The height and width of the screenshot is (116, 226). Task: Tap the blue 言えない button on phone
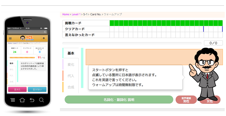pyautogui.click(x=37, y=89)
